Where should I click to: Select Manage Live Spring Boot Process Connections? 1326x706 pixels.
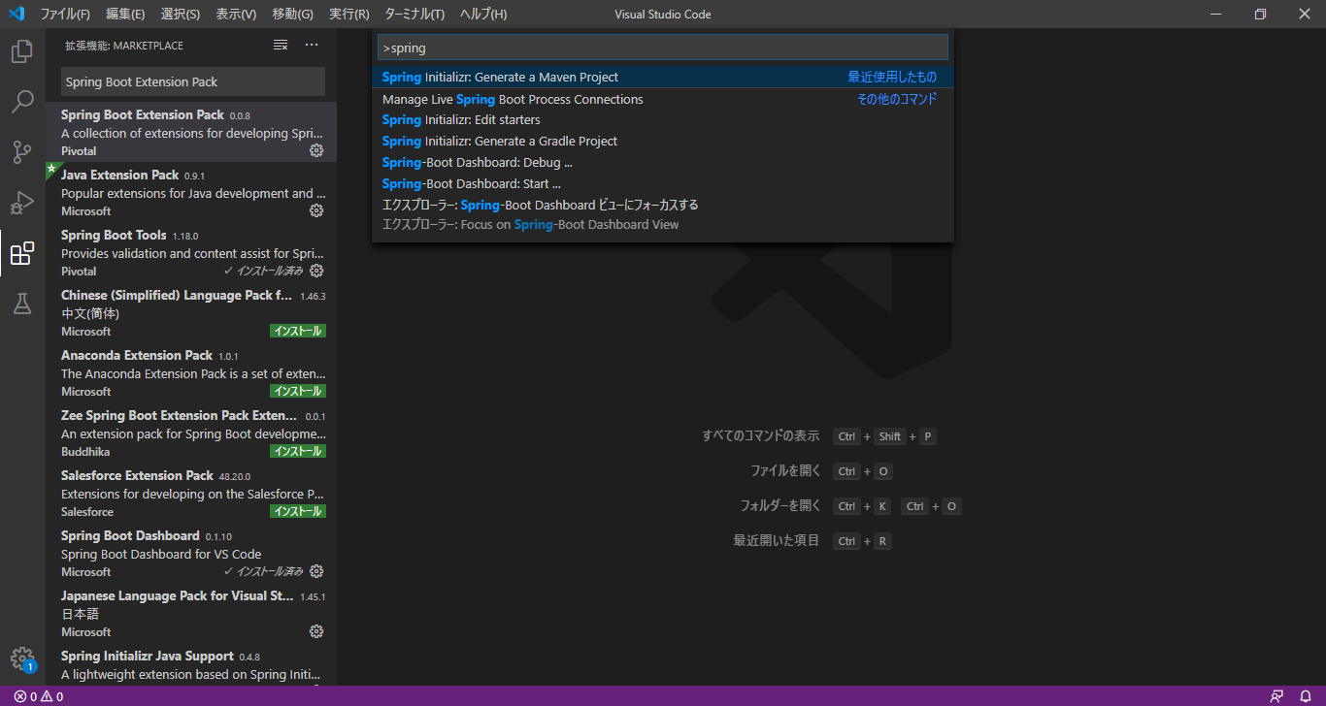pos(662,99)
